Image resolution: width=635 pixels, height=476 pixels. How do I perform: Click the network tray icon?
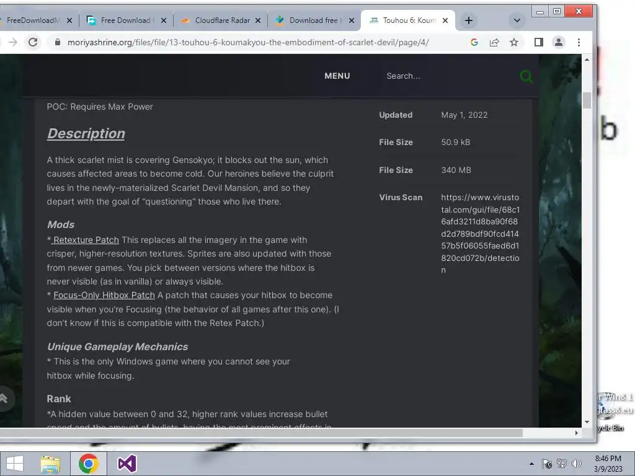562,464
